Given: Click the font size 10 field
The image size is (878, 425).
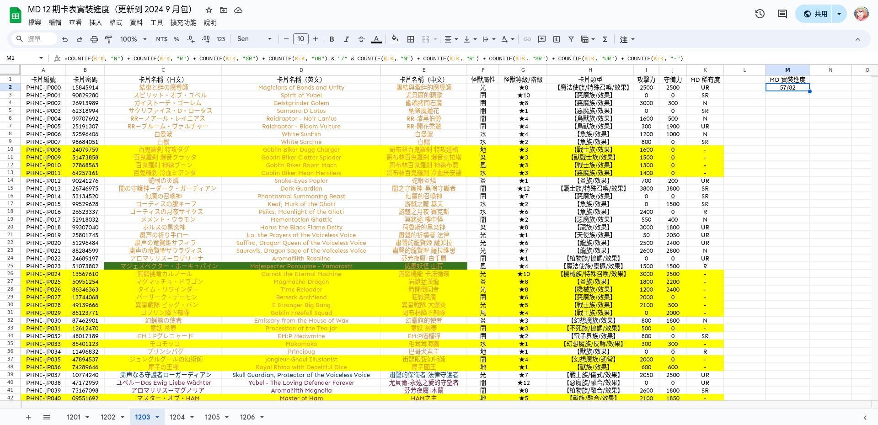Looking at the screenshot, I should pos(301,39).
